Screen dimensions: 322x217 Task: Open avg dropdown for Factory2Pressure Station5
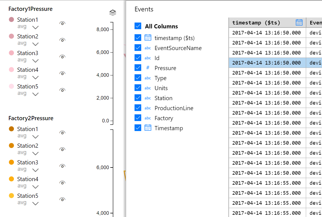coord(35,203)
